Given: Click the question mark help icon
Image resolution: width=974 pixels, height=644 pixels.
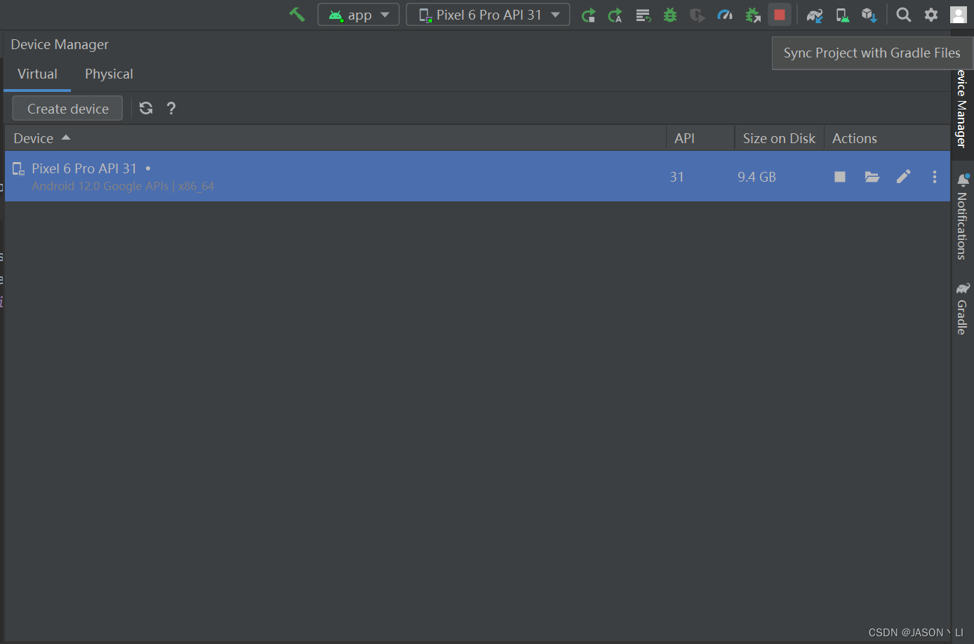Looking at the screenshot, I should 171,108.
